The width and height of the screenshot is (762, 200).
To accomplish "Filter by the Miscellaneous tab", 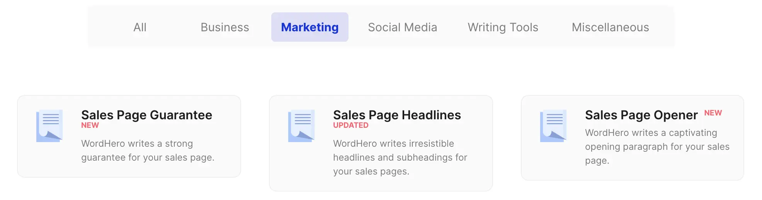I will point(610,27).
